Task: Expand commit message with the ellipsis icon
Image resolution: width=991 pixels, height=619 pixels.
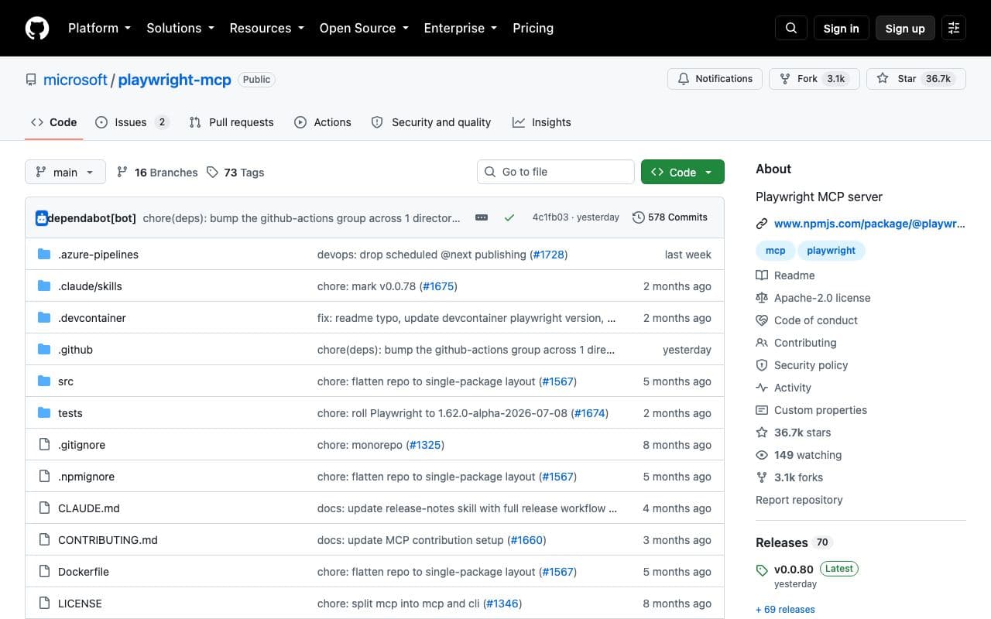Action: coord(482,217)
